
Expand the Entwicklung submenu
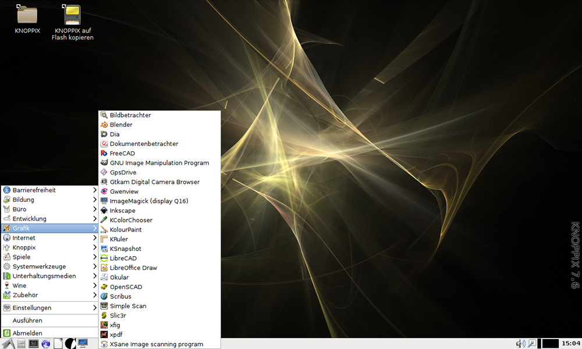tap(49, 219)
